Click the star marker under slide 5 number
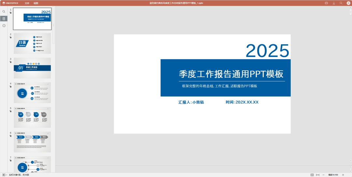 click(x=10, y=111)
